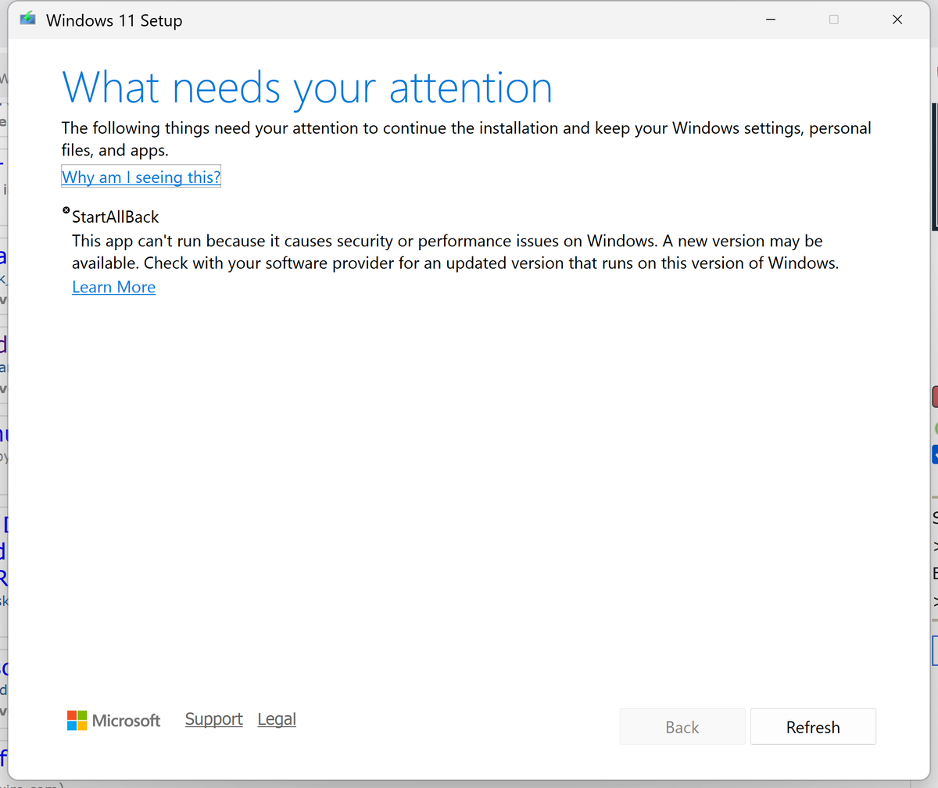Image resolution: width=938 pixels, height=788 pixels.
Task: Click the Windows 11 Setup title bar icon
Action: [28, 20]
